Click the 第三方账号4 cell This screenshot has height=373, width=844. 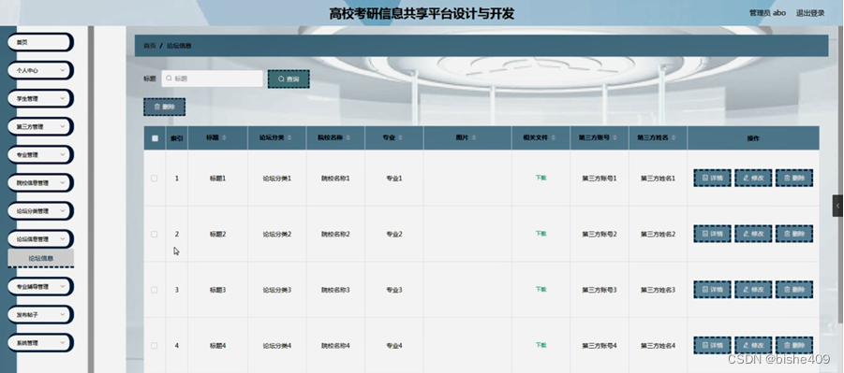(x=600, y=346)
